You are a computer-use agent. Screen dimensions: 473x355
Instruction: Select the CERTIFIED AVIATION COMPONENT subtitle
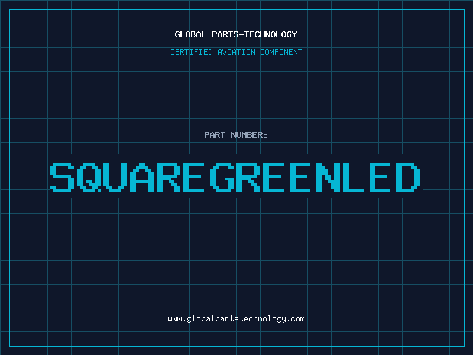tap(236, 52)
